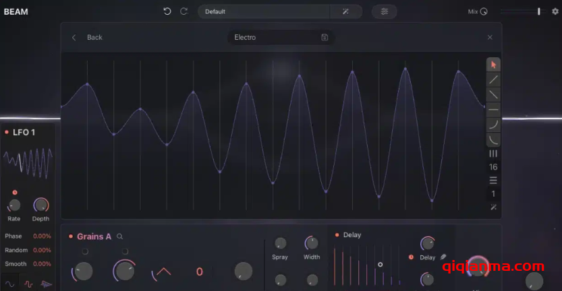Change the vertical grid value 1

pos(493,193)
